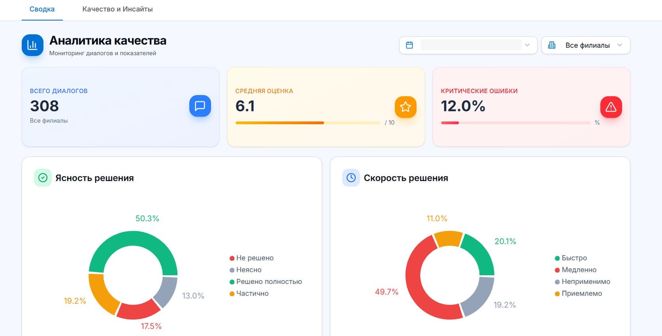Screen dimensions: 662x336
Task: Click the green checkmark Ясность решения icon
Action: coord(43,178)
